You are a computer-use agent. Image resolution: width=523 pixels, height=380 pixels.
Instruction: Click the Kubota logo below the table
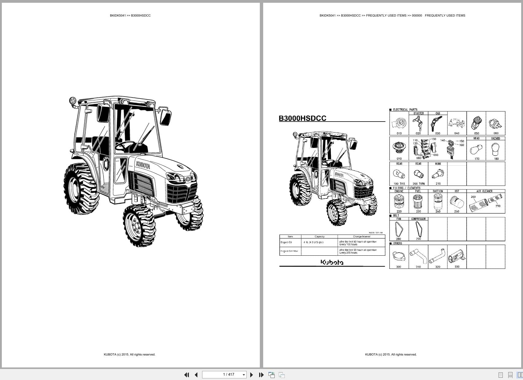click(x=332, y=262)
